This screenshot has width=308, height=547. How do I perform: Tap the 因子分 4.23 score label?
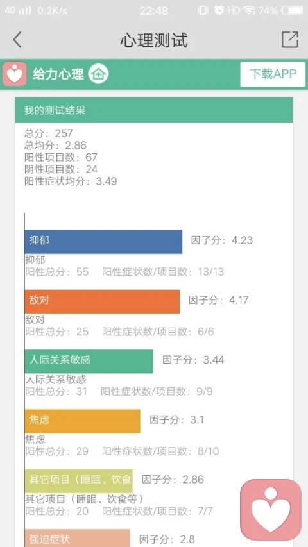point(222,240)
